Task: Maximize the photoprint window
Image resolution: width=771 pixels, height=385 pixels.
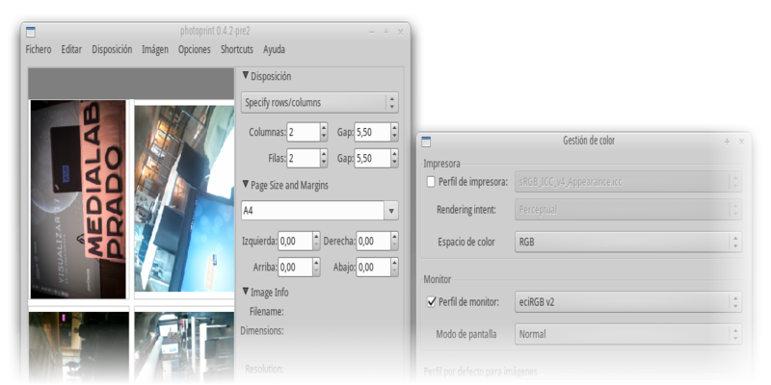Action: [x=386, y=32]
